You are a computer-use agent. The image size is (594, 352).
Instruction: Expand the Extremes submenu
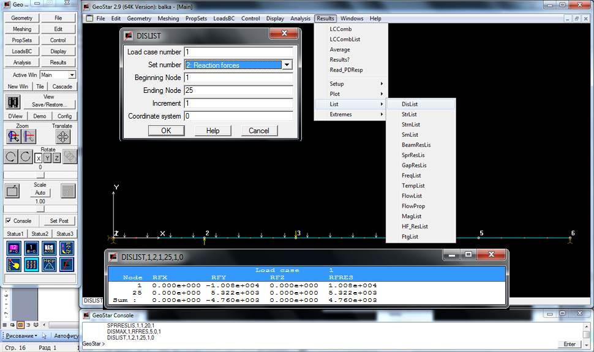(350, 114)
